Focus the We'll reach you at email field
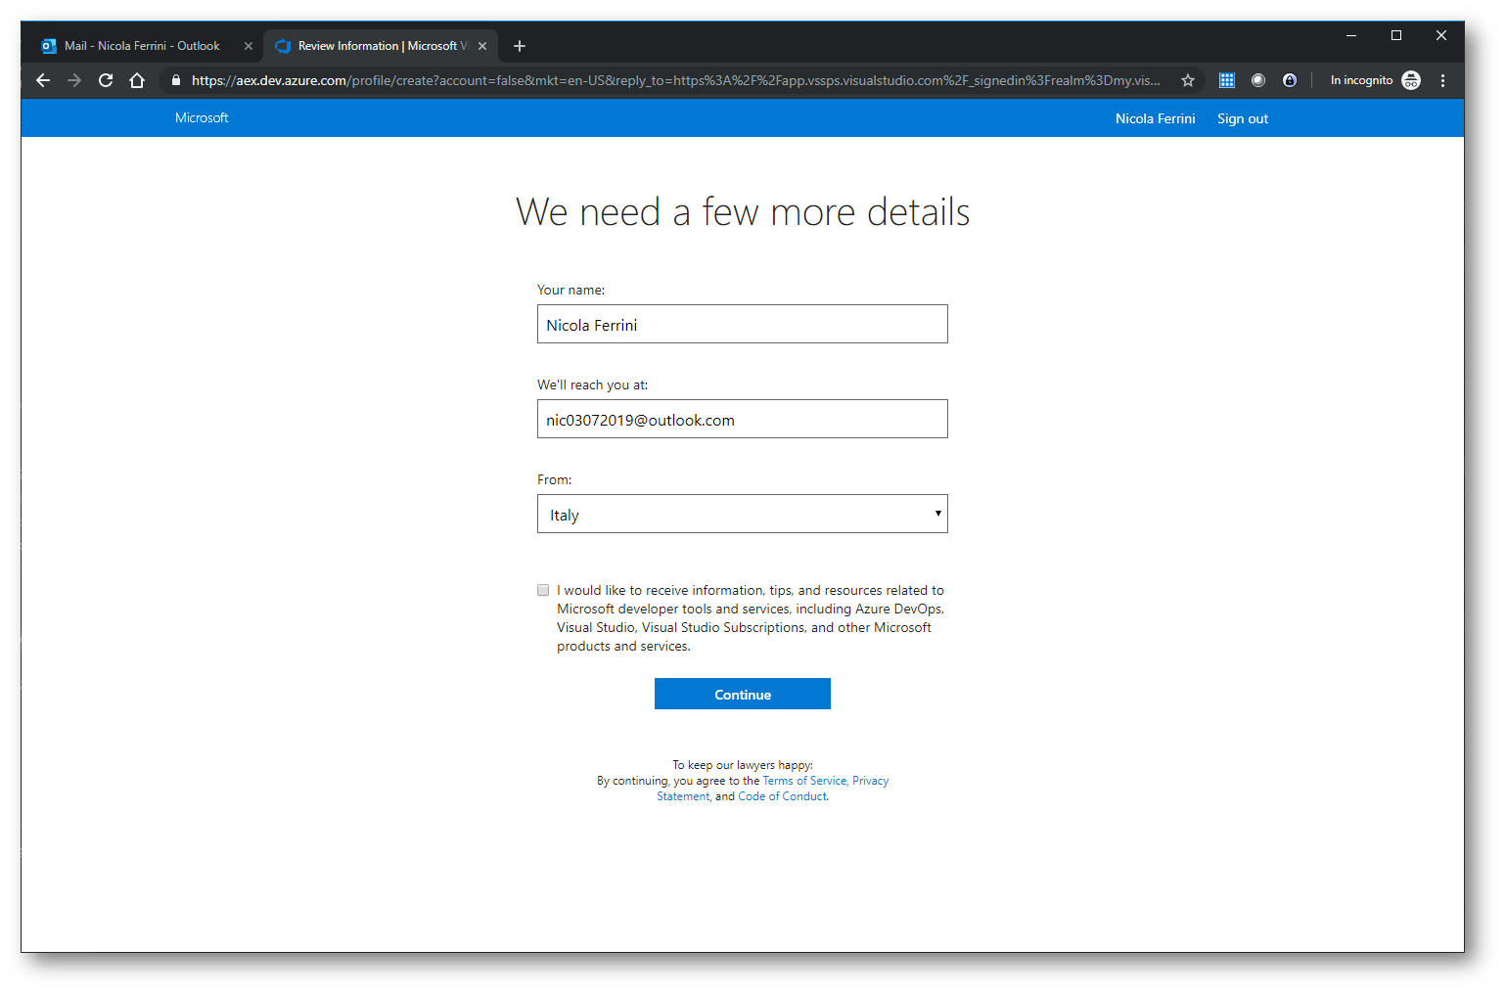This screenshot has height=994, width=1506. click(x=743, y=419)
